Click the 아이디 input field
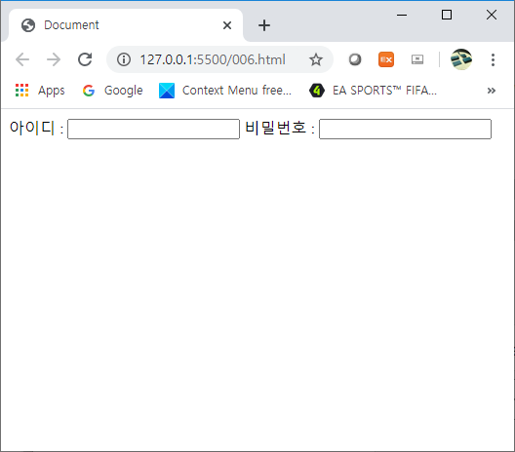Image resolution: width=515 pixels, height=452 pixels. (153, 129)
